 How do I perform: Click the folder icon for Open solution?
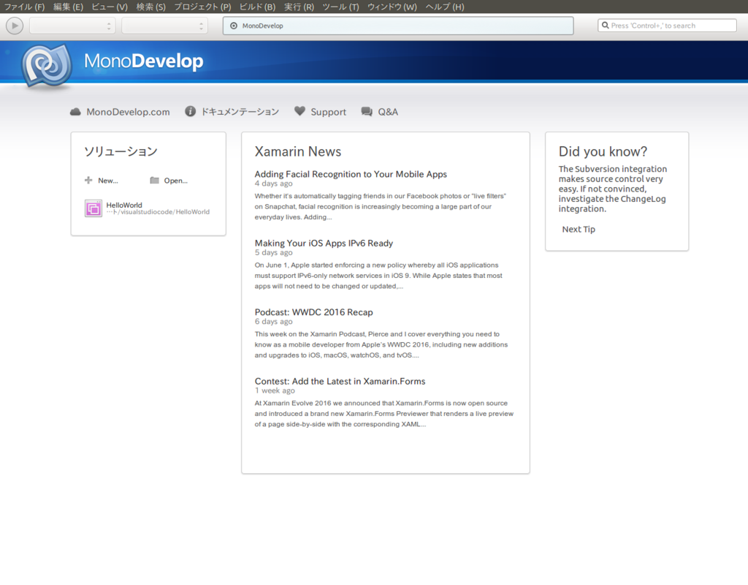[155, 180]
